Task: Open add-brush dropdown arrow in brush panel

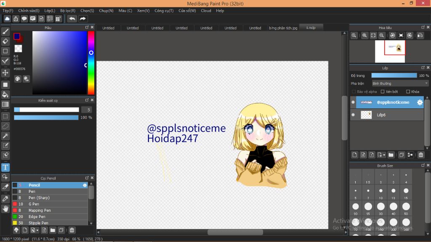Action: click(x=37, y=230)
